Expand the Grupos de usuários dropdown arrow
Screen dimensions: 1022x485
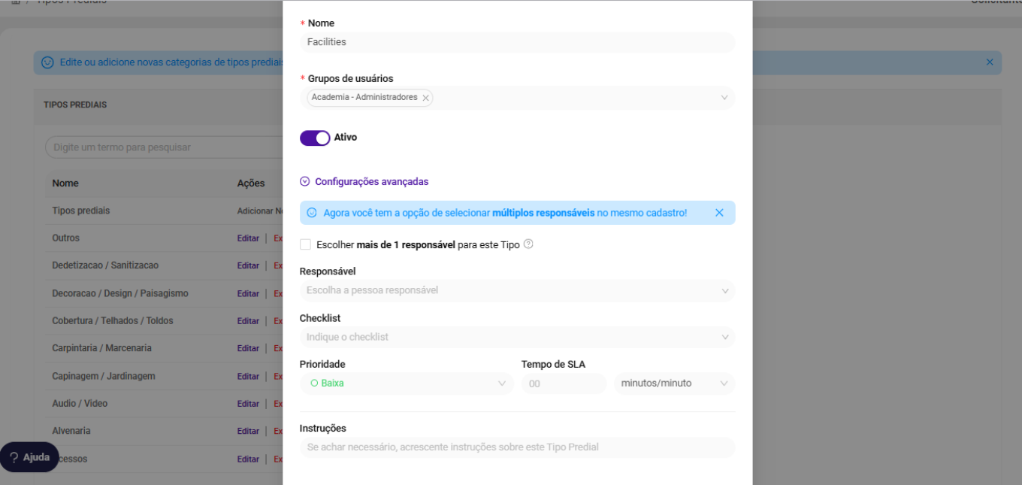[724, 98]
